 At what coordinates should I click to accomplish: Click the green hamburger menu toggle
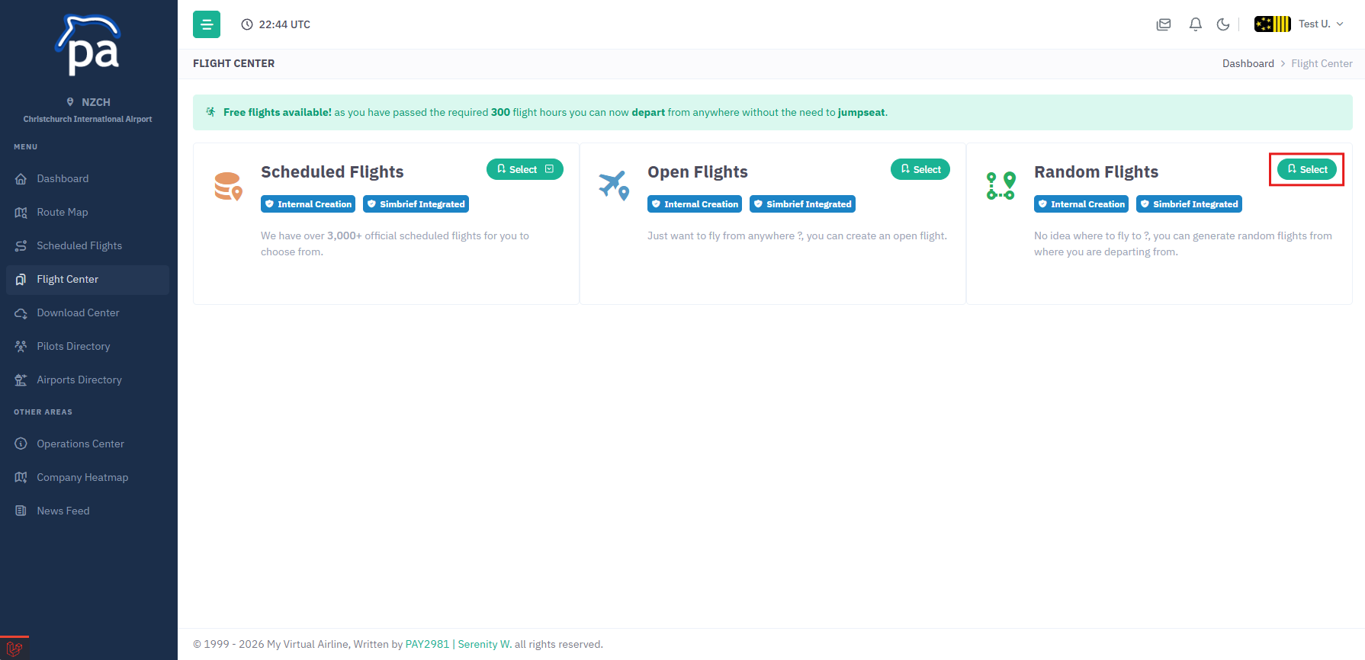click(x=207, y=24)
